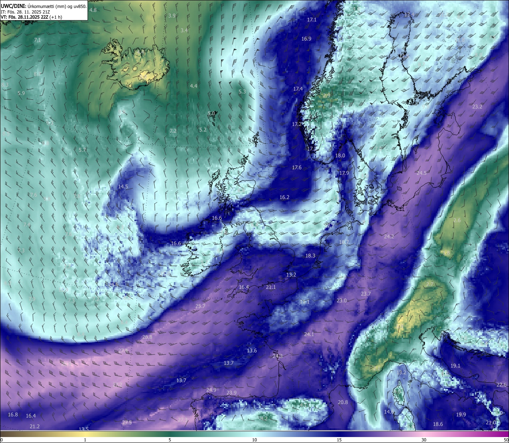Click the 23.7 value label
Image resolution: width=509 pixels, height=443 pixels.
(x=366, y=294)
